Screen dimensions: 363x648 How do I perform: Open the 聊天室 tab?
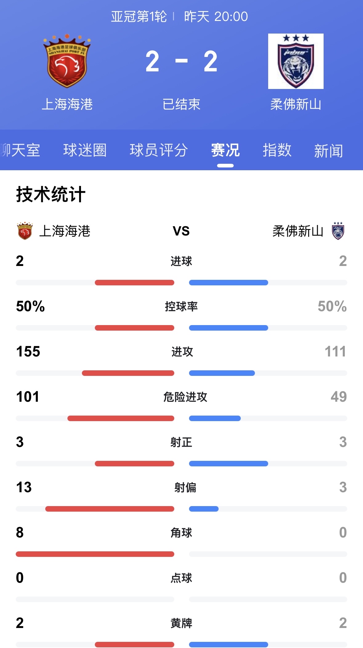click(20, 150)
